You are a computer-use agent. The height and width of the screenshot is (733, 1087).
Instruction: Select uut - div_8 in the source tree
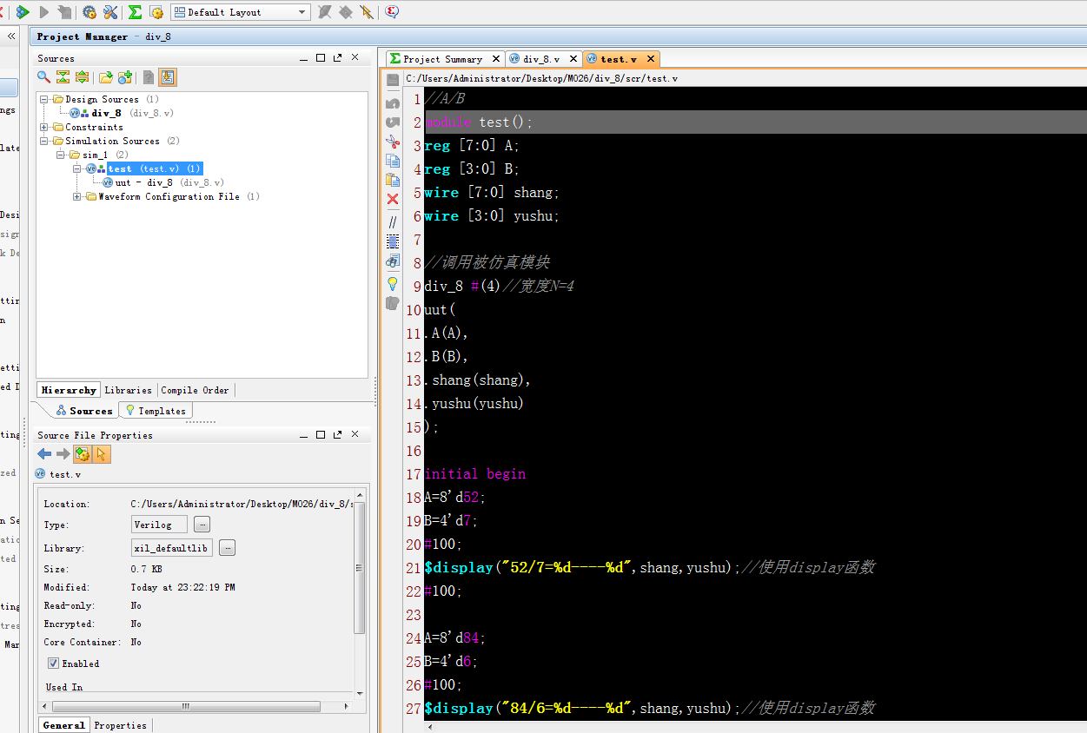pyautogui.click(x=143, y=182)
